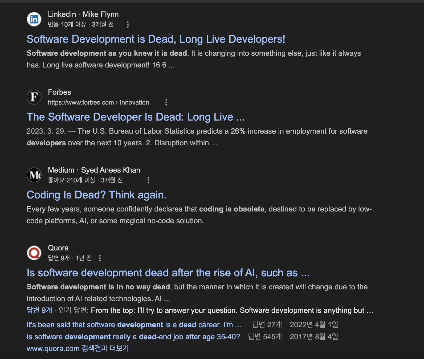The width and height of the screenshot is (424, 359).
Task: Click the snippet "Software development as you knew it is dead"
Action: [107, 53]
